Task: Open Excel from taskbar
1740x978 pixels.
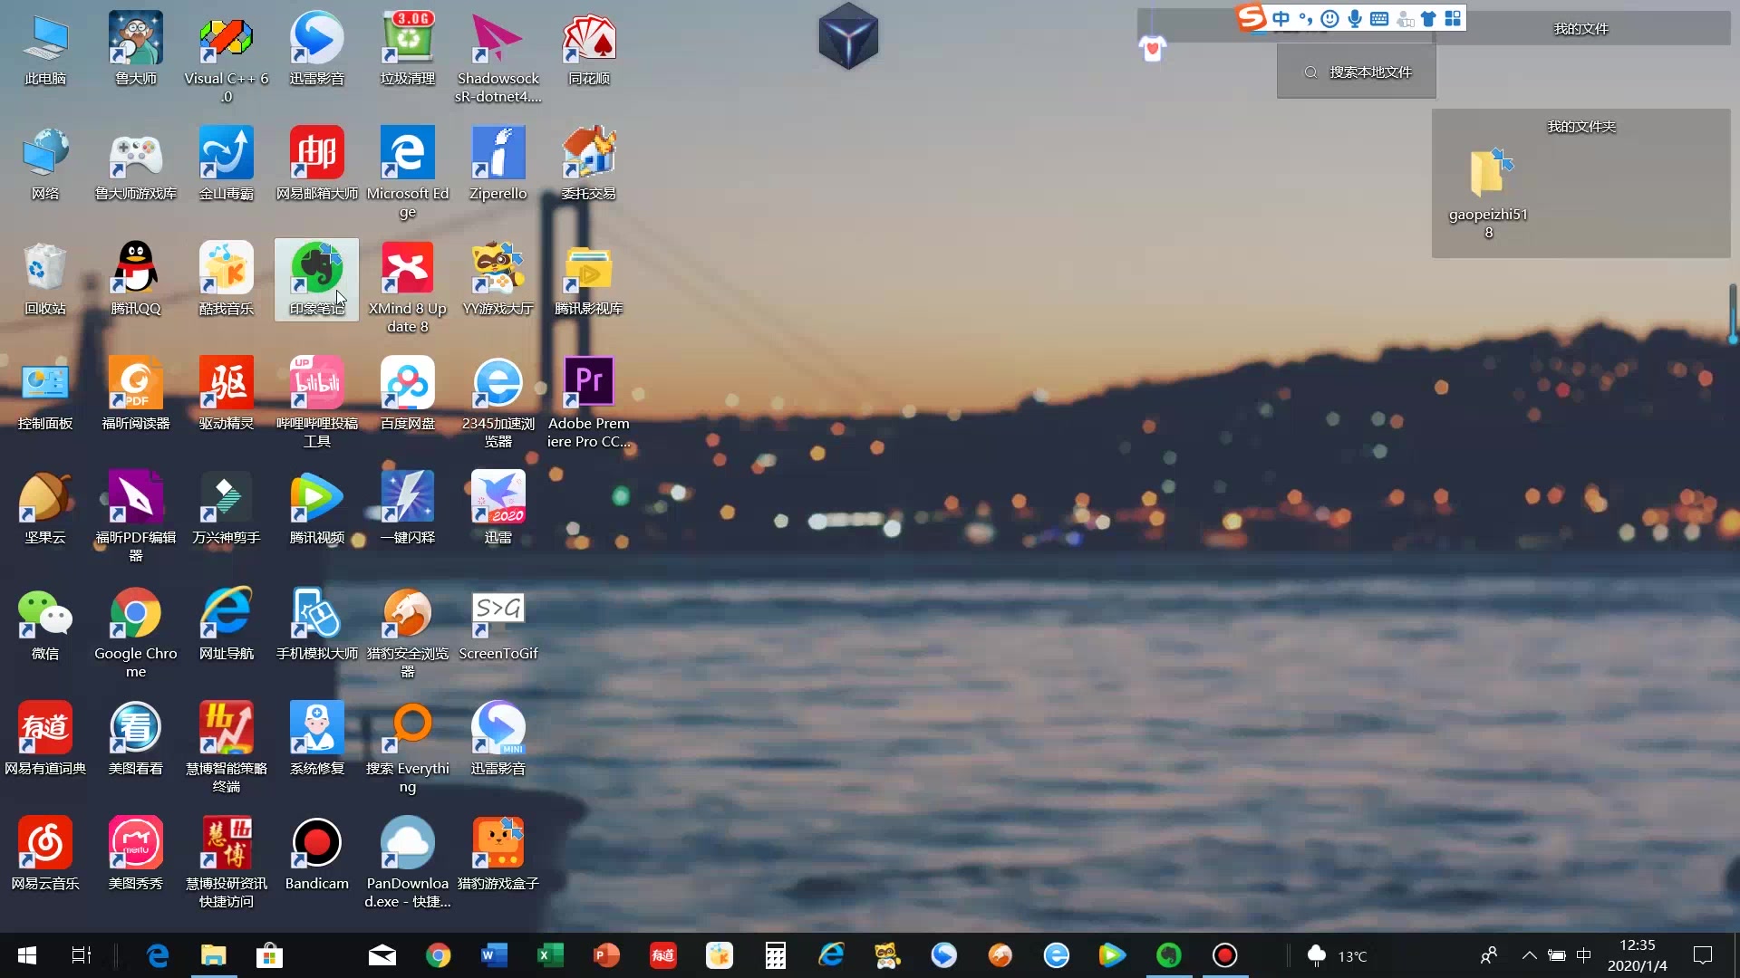Action: coord(550,955)
